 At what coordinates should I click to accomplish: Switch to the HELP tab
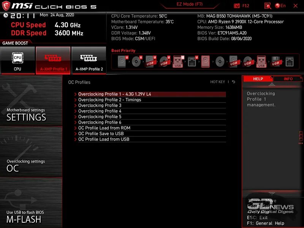[258, 79]
